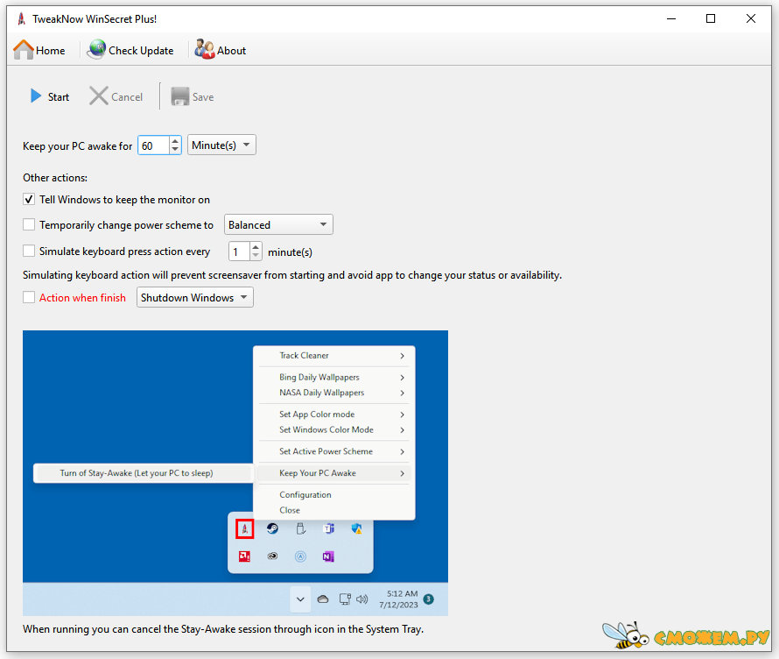Click the Cancel X icon

[98, 96]
